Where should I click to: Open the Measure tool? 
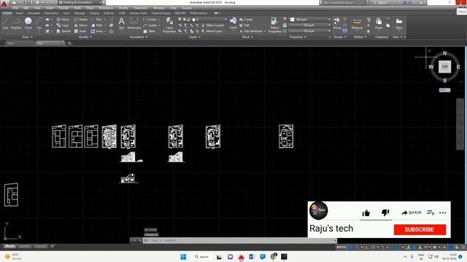point(357,23)
